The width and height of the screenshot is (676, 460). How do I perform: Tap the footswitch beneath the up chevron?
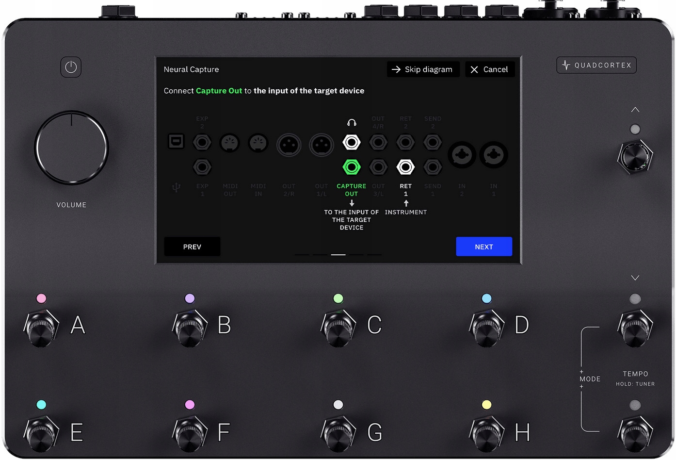pyautogui.click(x=635, y=157)
